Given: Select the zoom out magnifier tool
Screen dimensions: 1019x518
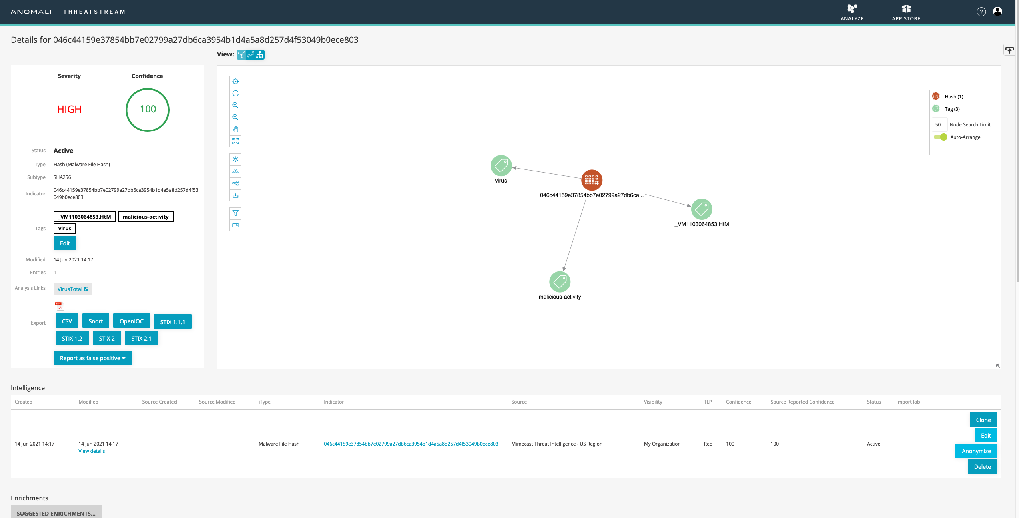Looking at the screenshot, I should [235, 117].
